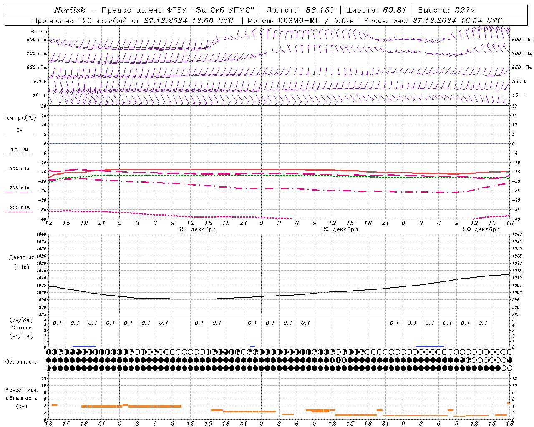This screenshot has height=427, width=534.
Task: Click the Осадки panel label
Action: (x=21, y=328)
